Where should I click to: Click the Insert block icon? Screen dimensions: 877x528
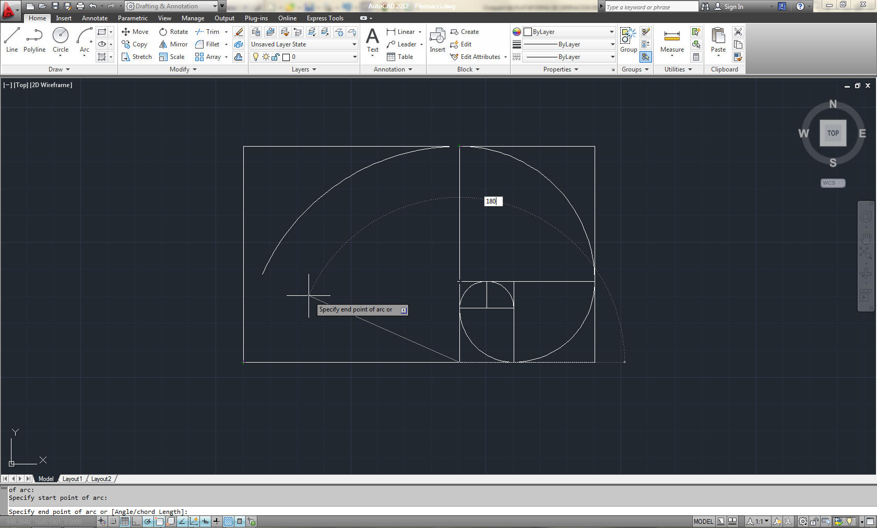click(x=437, y=40)
